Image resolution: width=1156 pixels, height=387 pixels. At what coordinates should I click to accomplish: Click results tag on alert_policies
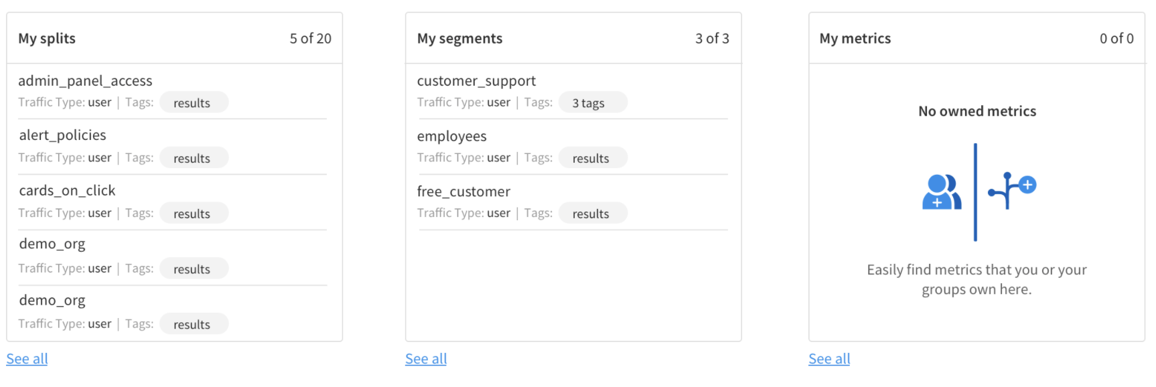194,158
